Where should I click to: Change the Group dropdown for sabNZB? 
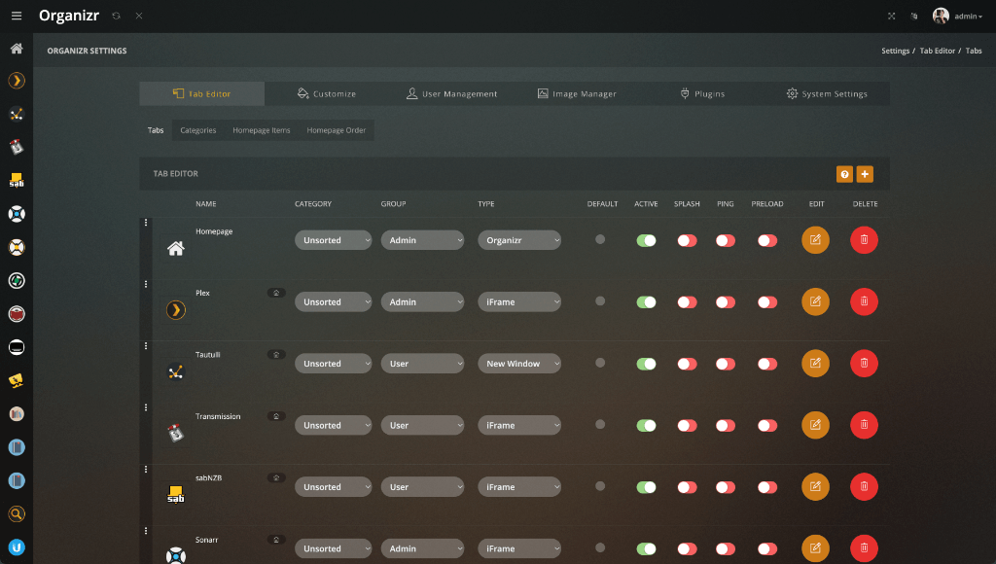click(x=422, y=486)
